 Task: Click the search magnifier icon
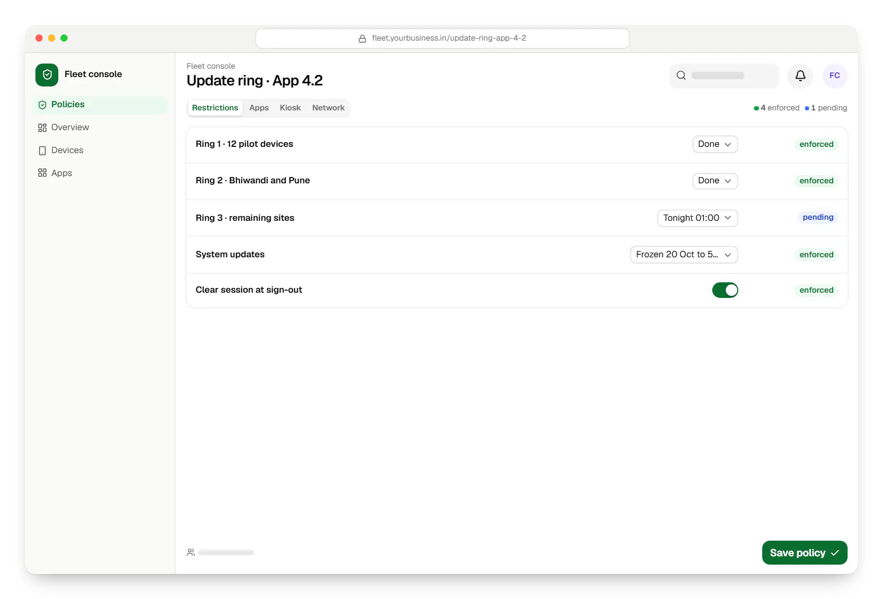[681, 76]
